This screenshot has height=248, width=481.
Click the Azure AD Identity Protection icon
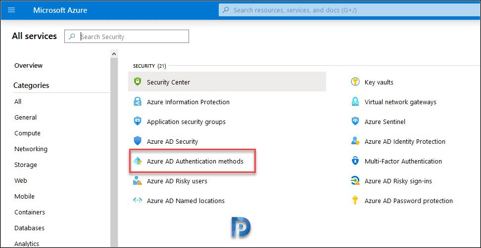coord(355,141)
